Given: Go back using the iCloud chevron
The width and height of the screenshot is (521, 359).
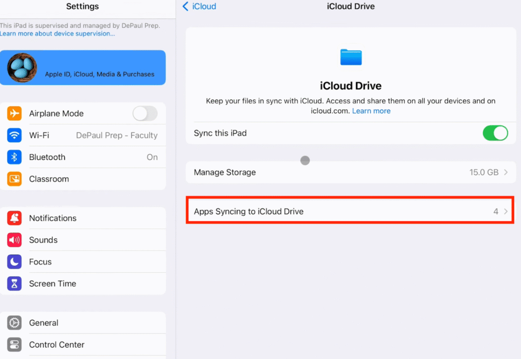Looking at the screenshot, I should (x=185, y=6).
